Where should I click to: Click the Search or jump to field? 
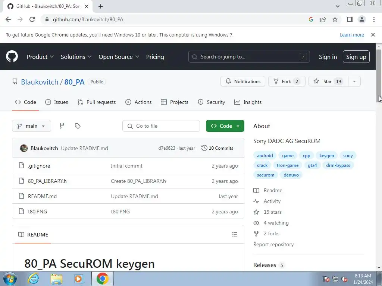249,57
